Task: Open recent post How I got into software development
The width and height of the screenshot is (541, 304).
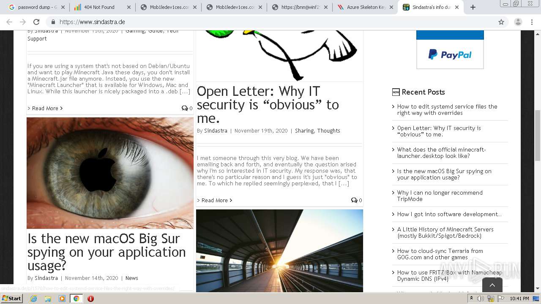Action: tap(449, 214)
